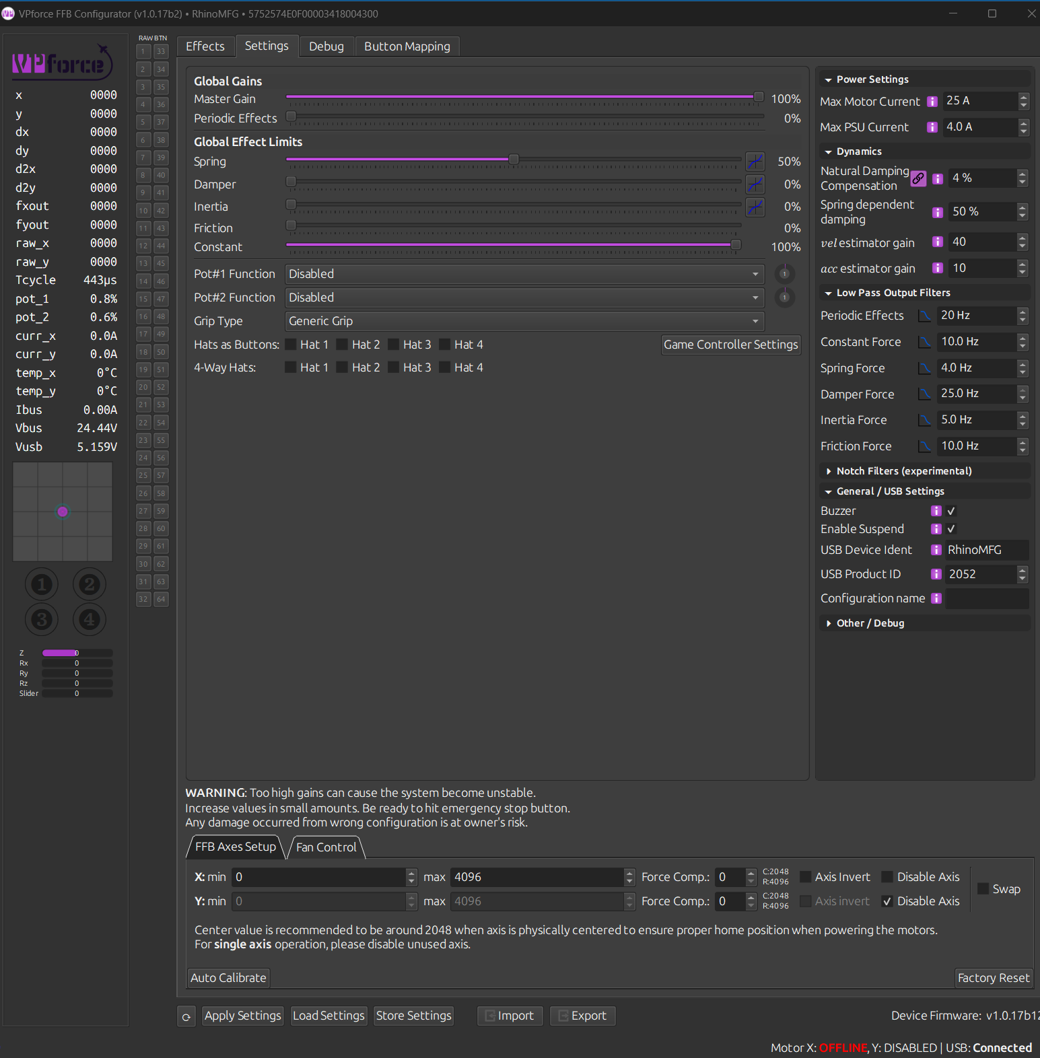
Task: Switch to the Effects tab
Action: [205, 46]
